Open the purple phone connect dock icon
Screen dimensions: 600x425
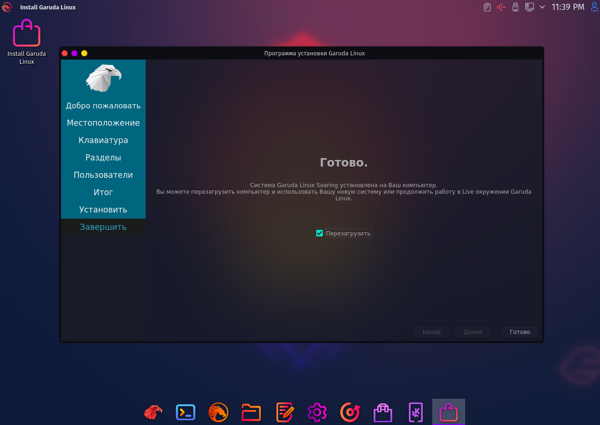pos(416,412)
